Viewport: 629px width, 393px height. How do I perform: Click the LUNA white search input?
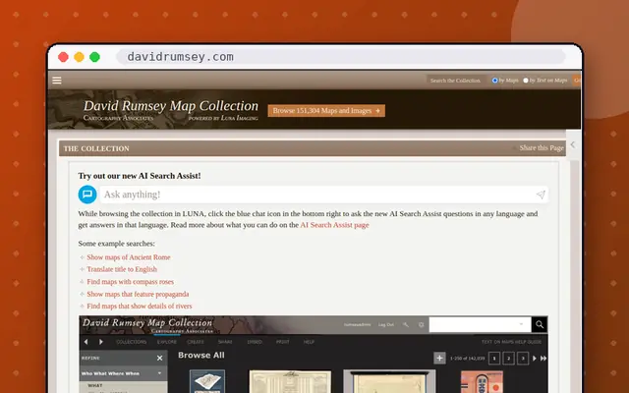click(x=481, y=324)
